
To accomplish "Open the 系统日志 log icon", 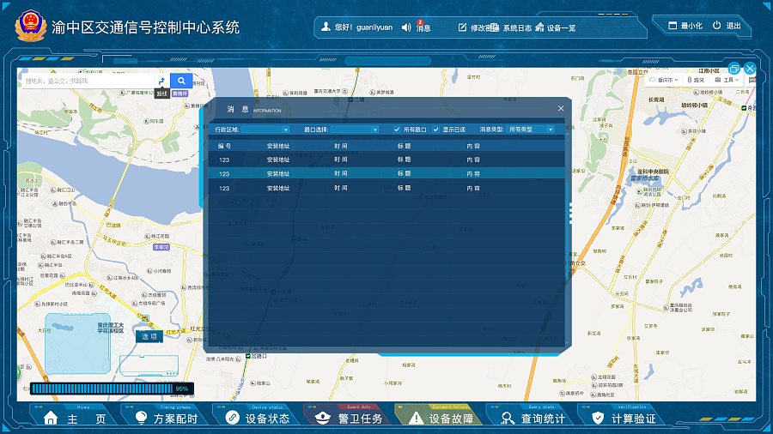I will point(495,27).
